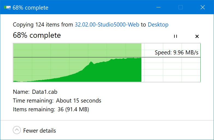Pause the file copy operation
The image size is (214, 140).
(x=176, y=36)
